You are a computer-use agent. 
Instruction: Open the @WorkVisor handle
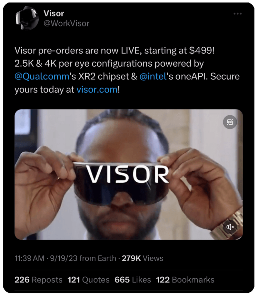66,24
